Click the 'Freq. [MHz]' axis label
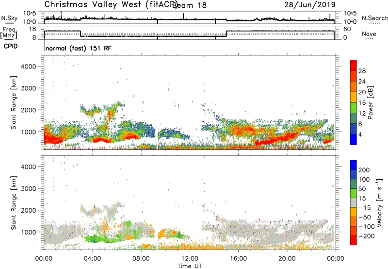The height and width of the screenshot is (269, 388). pos(9,33)
